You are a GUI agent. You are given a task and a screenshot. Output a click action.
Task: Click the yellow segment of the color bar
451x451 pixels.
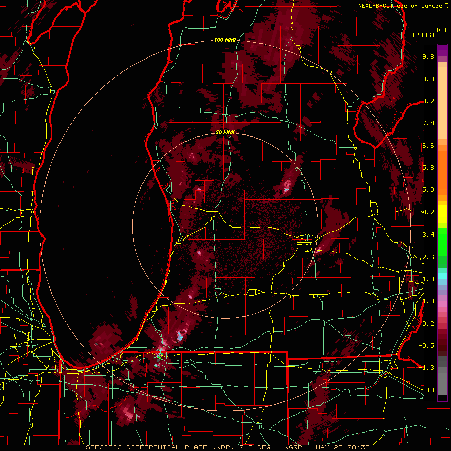442,214
